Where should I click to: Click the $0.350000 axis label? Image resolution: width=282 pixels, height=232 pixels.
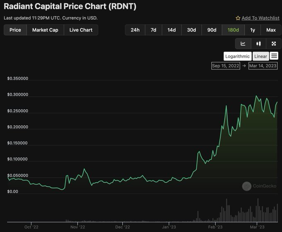coord(17,79)
